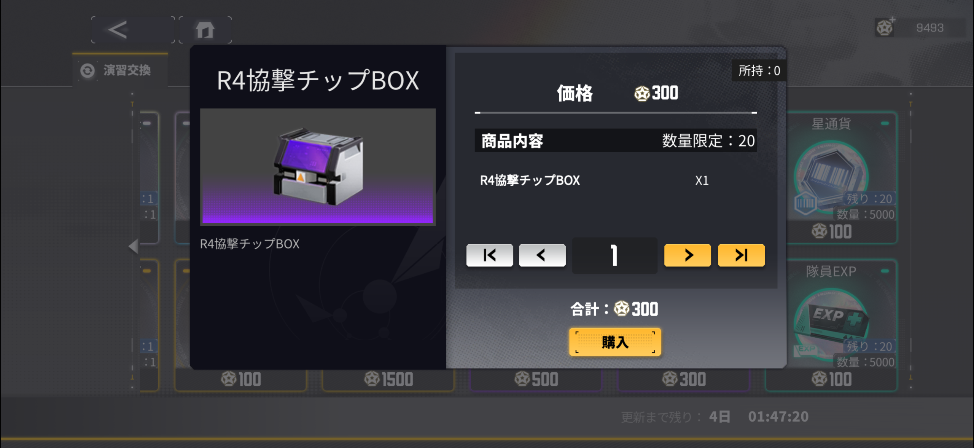Click the currency icon next to 価格 300

click(x=642, y=94)
